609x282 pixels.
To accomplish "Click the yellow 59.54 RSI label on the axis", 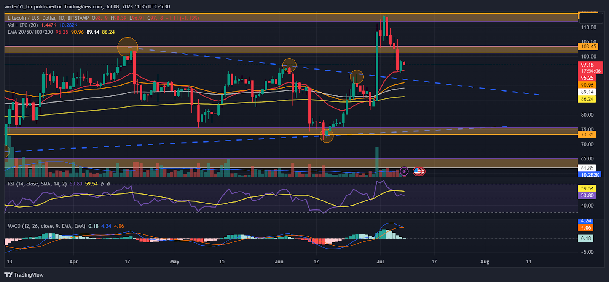I will [587, 189].
